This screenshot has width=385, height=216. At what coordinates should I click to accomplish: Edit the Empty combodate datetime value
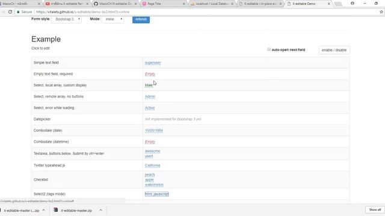click(150, 142)
